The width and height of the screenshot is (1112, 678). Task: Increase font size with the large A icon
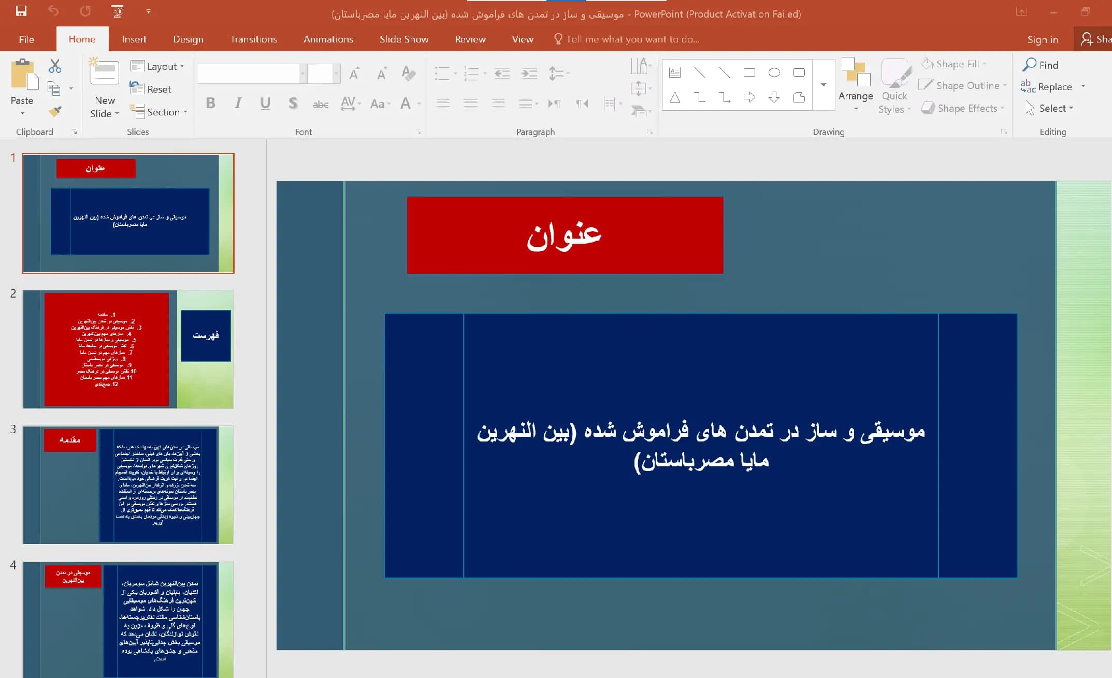pyautogui.click(x=354, y=73)
